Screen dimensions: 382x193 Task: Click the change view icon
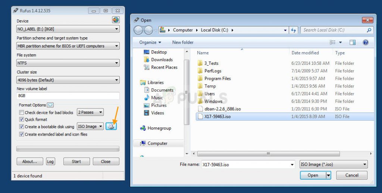[x=332, y=42]
